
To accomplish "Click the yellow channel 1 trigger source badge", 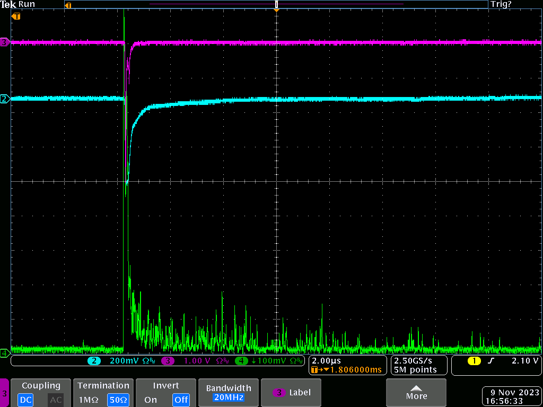I will tap(474, 361).
